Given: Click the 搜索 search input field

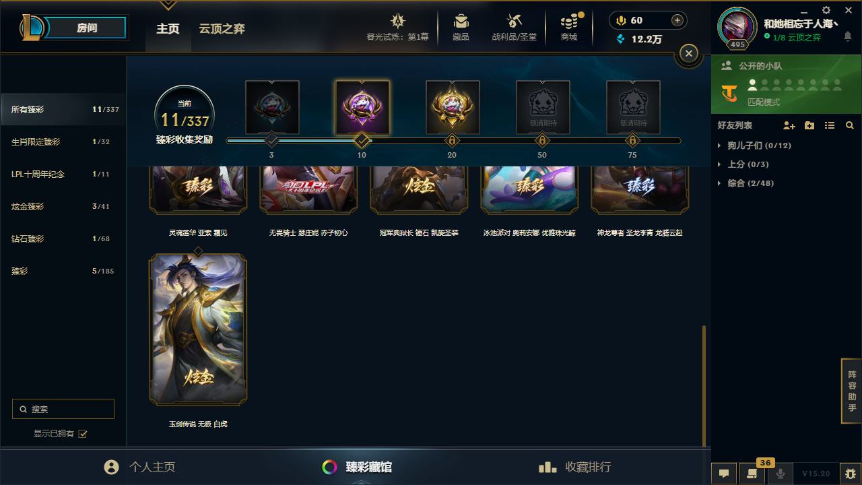Looking at the screenshot, I should click(x=63, y=409).
